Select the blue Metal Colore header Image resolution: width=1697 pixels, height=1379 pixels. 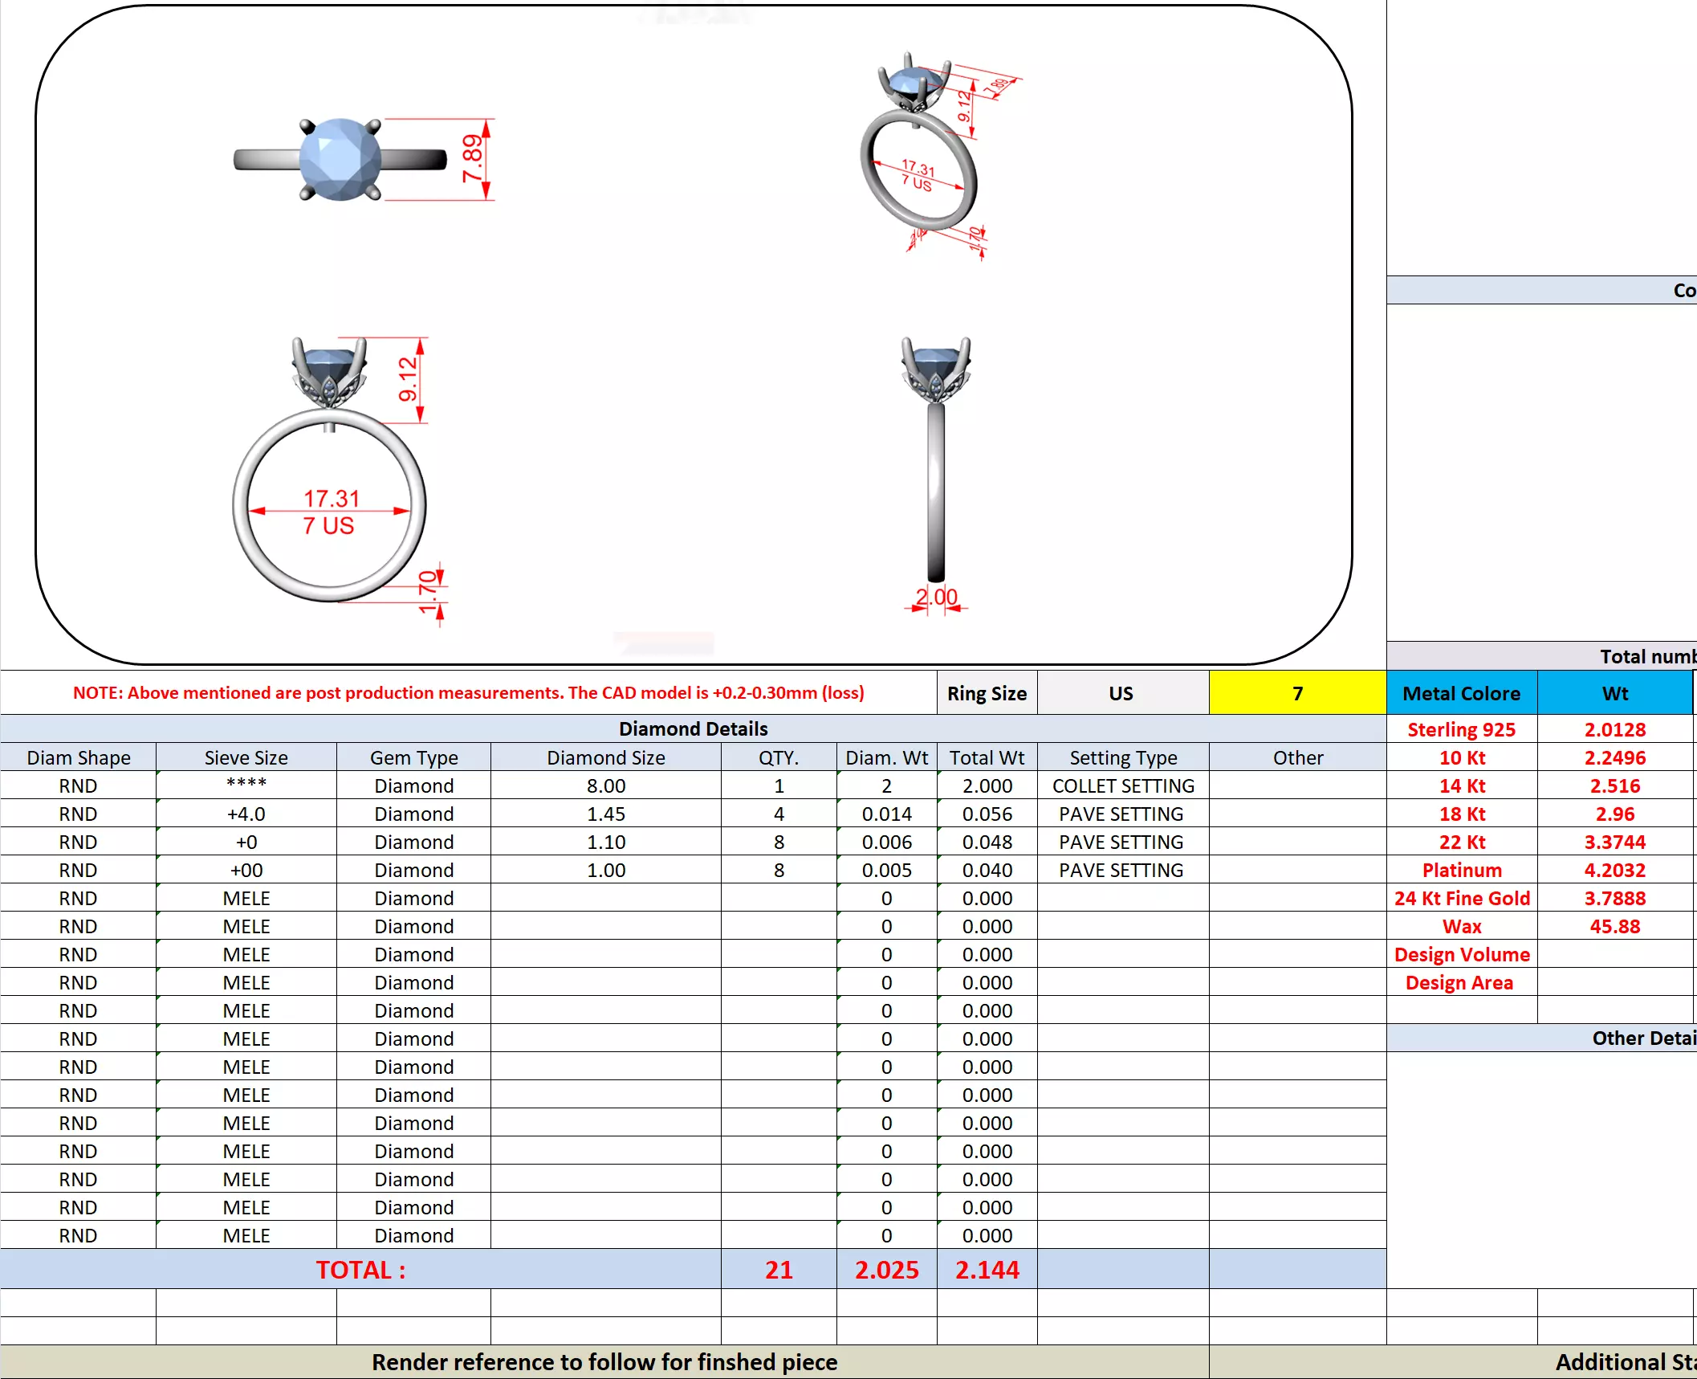(x=1461, y=693)
